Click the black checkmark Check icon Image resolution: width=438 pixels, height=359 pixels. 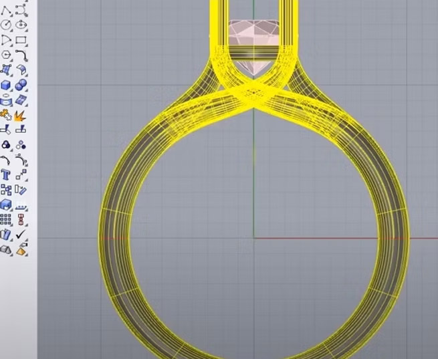tap(21, 235)
